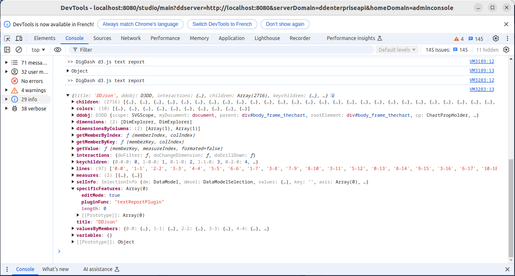
Task: Select the 29 info message filter
Action: coord(29,99)
